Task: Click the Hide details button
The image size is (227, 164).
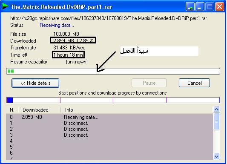Action: point(35,83)
